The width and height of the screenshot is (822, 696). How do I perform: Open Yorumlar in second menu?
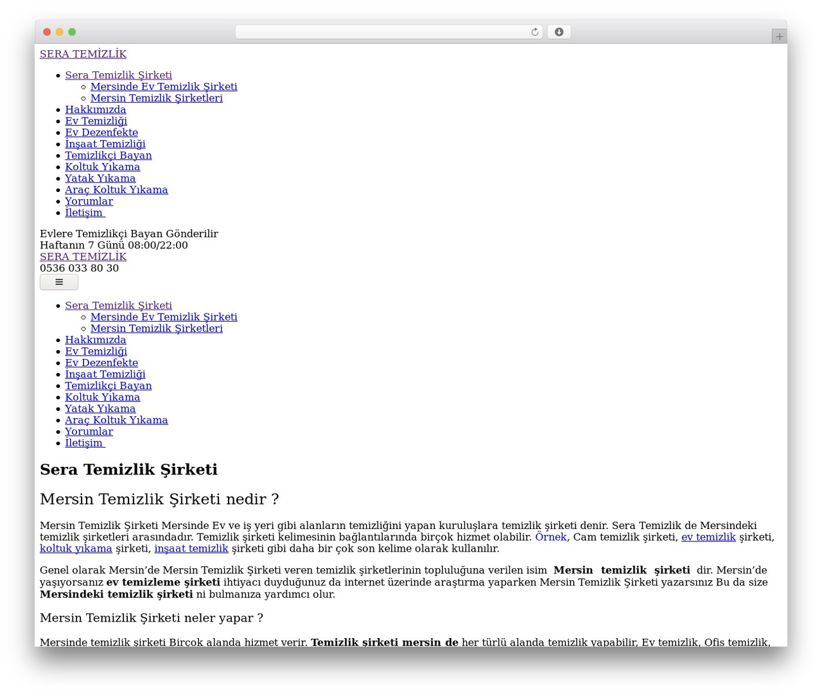pos(89,432)
